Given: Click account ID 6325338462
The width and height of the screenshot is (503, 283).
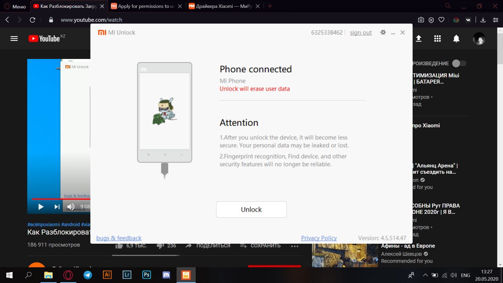Looking at the screenshot, I should [x=327, y=33].
